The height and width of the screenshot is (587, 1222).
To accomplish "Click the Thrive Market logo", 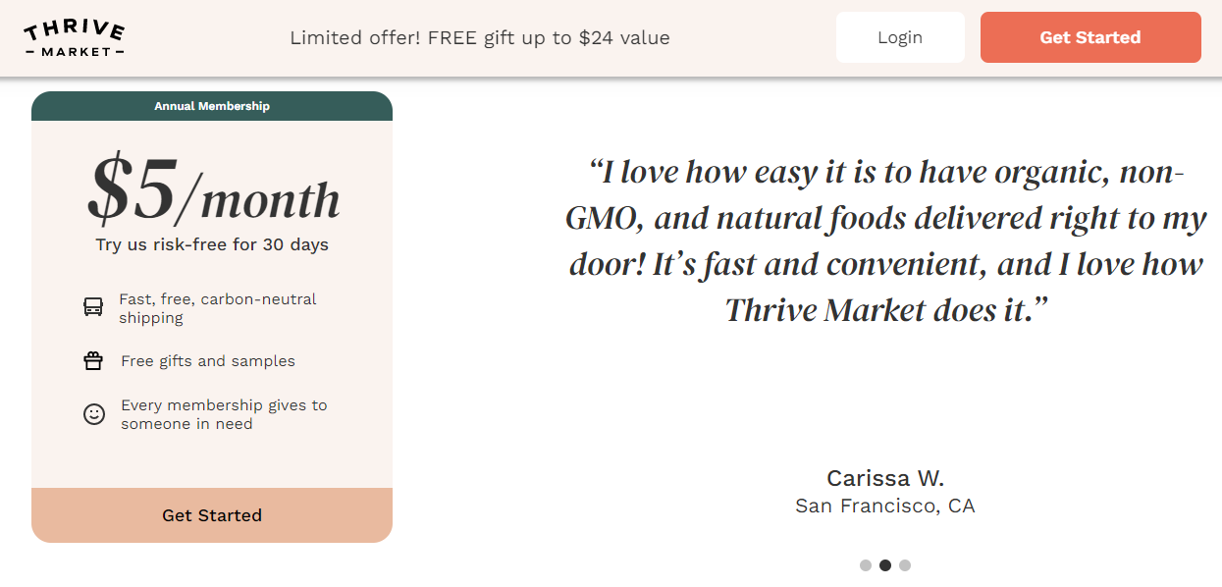I will (74, 38).
